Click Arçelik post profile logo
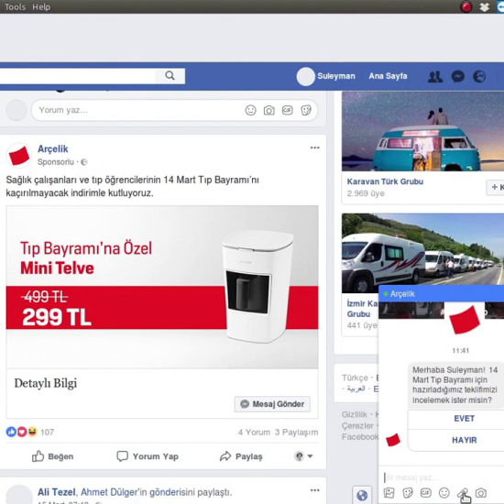This screenshot has height=504, width=504. pos(19,156)
